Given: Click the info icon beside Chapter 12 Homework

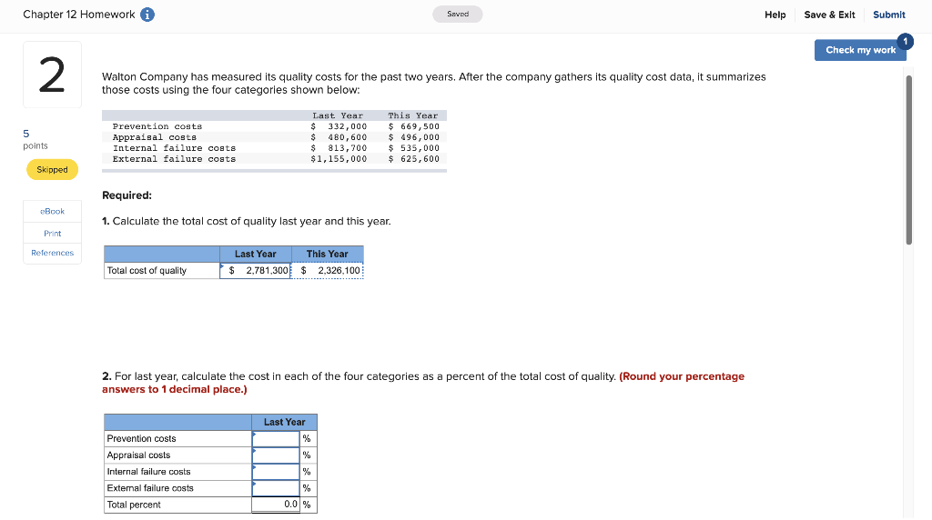Looking at the screenshot, I should point(147,15).
